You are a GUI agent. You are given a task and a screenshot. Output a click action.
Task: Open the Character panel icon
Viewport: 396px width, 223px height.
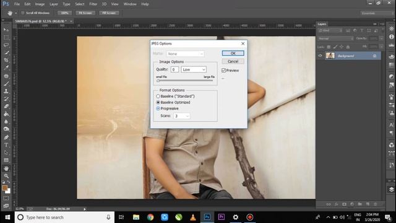coord(392,125)
